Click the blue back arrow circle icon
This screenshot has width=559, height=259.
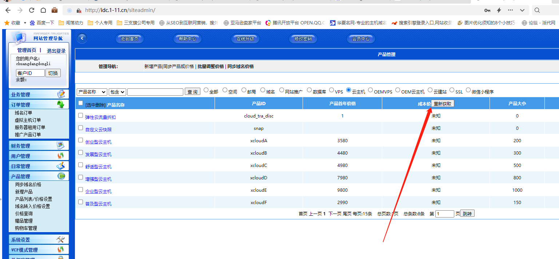coord(82,38)
